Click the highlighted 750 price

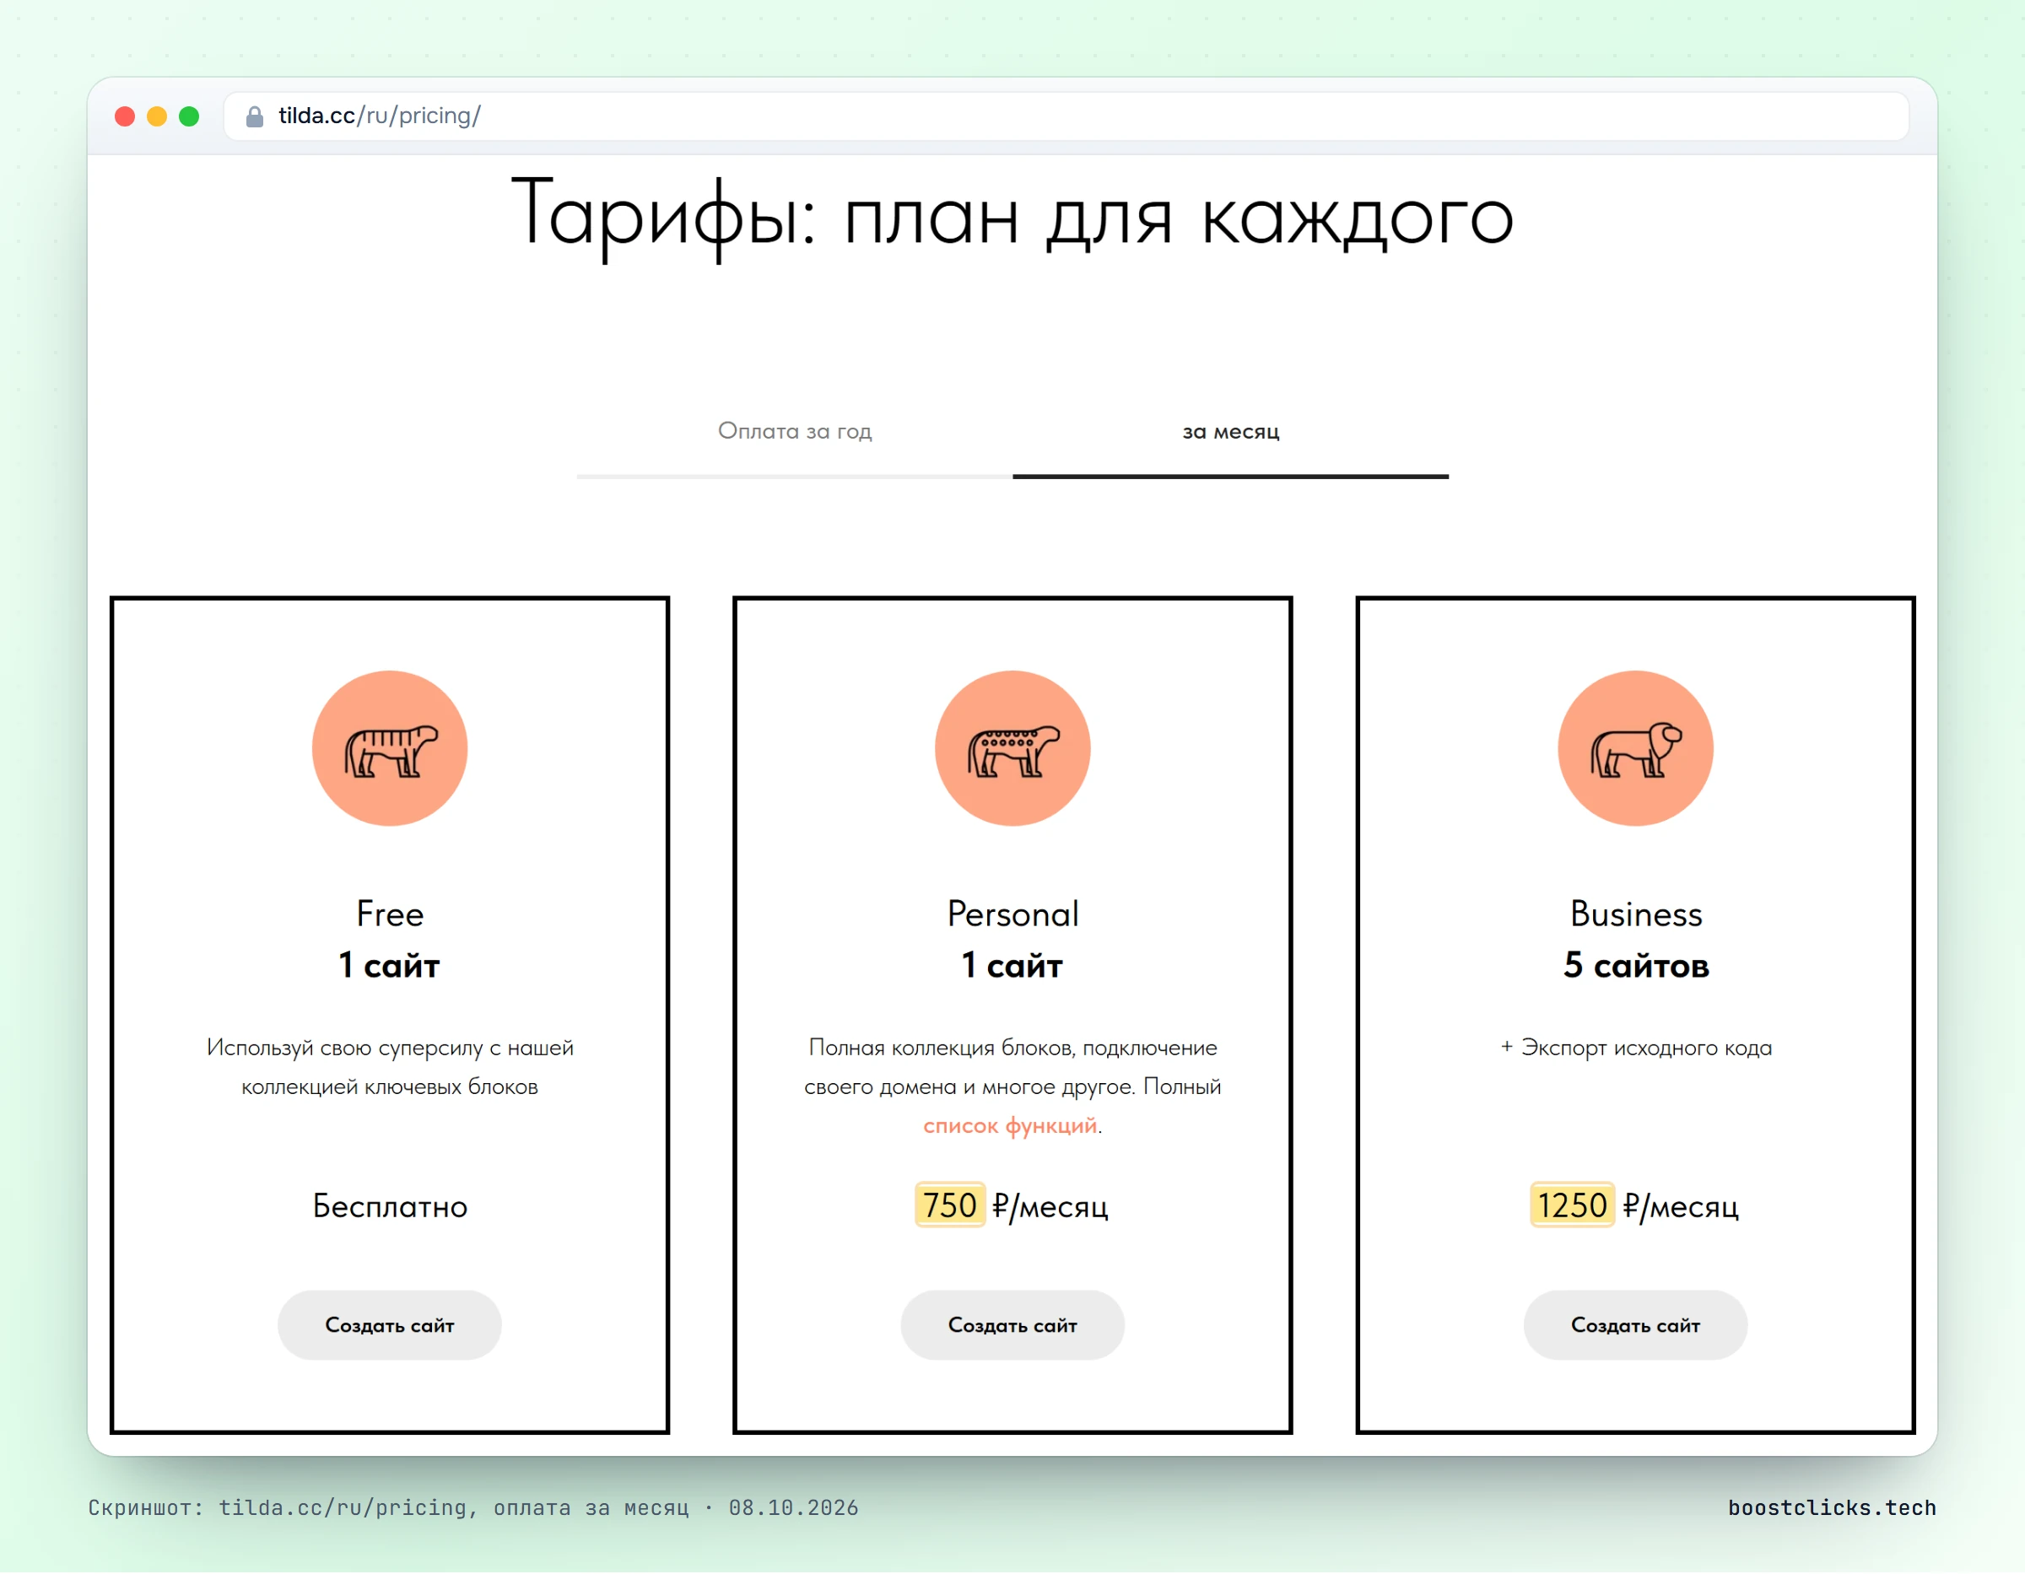[949, 1206]
